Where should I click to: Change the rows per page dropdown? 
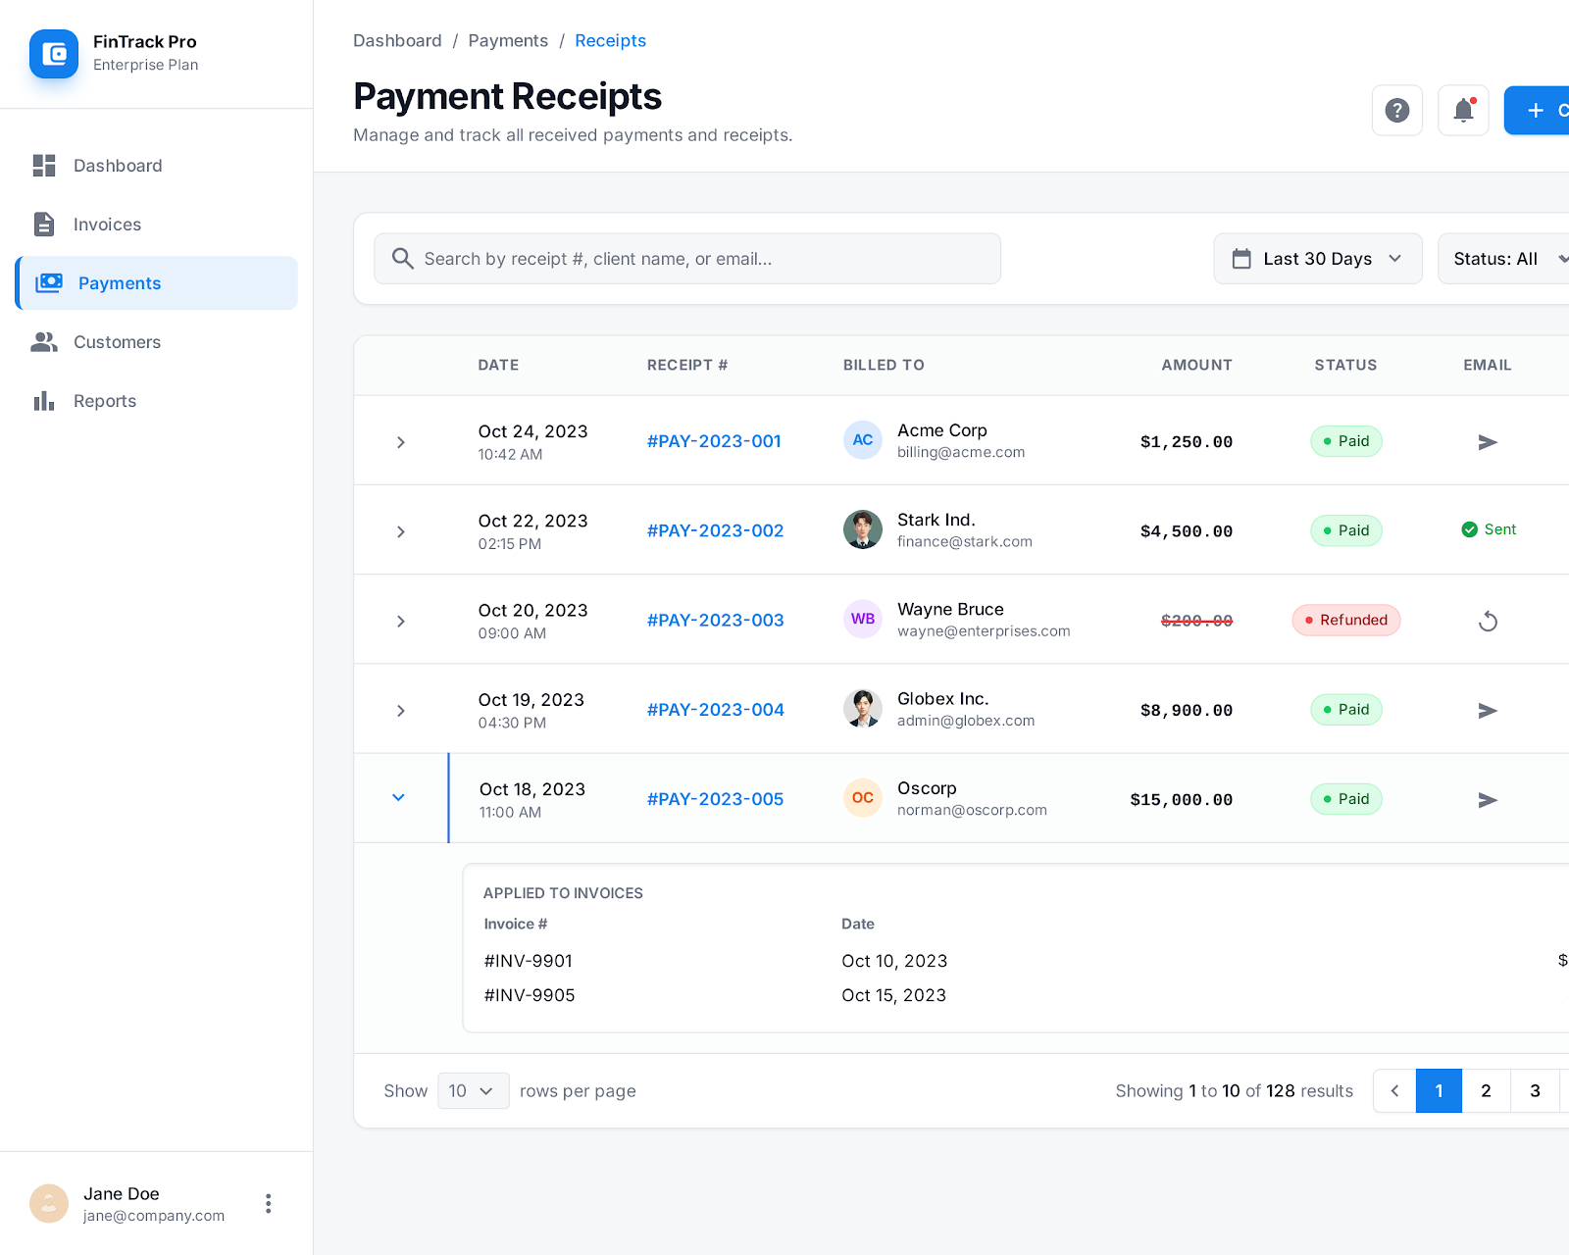coord(473,1091)
